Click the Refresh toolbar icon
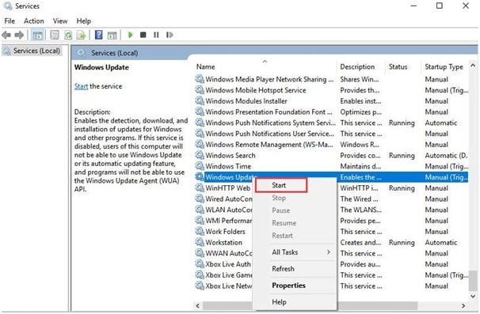This screenshot has height=314, width=480. point(68,35)
